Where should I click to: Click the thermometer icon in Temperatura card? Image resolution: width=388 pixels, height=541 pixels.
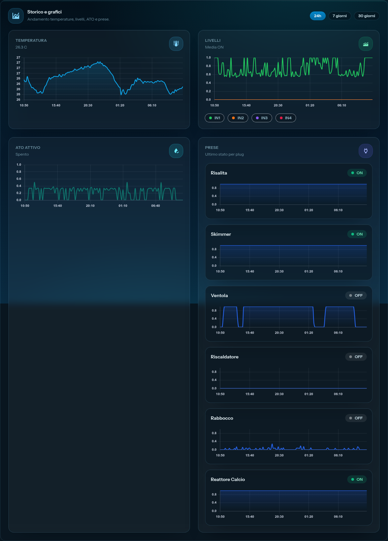click(176, 44)
